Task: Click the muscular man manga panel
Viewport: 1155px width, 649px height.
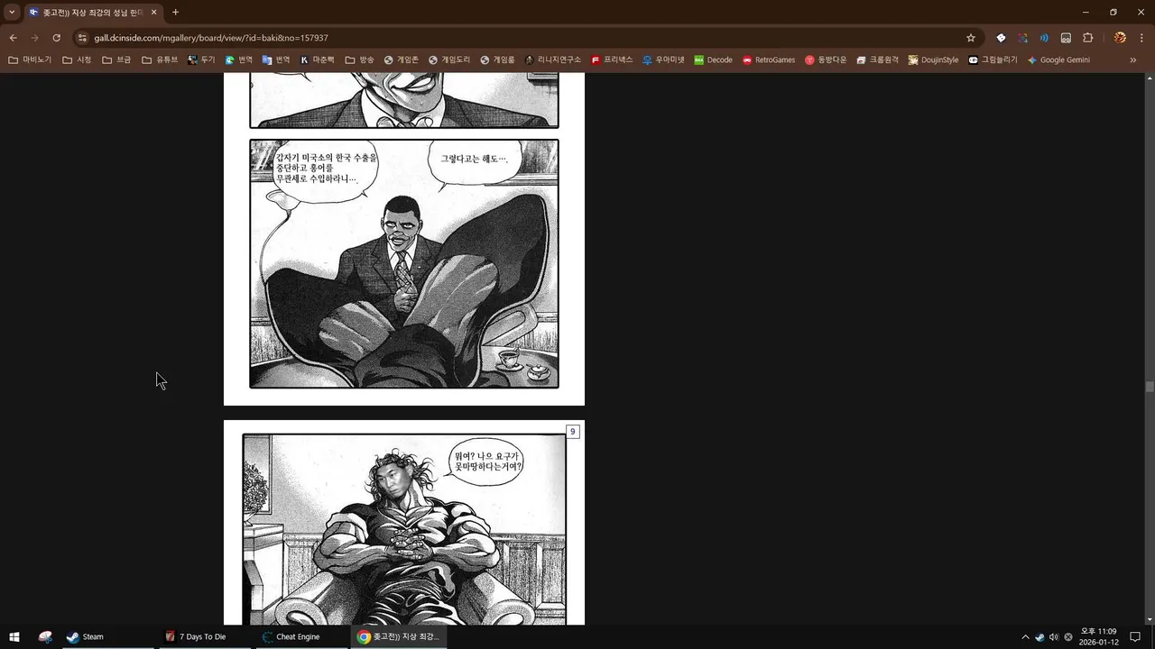Action: pyautogui.click(x=404, y=529)
